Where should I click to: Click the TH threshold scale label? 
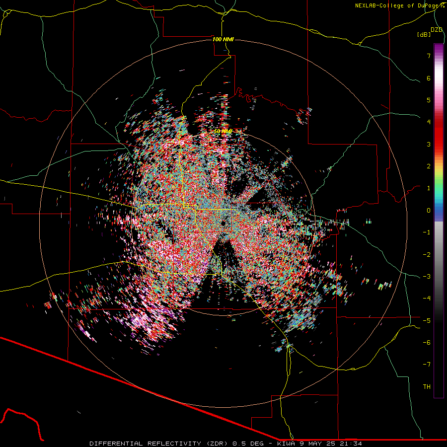click(427, 387)
